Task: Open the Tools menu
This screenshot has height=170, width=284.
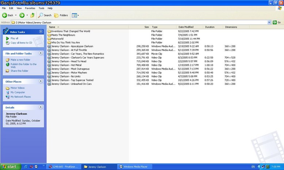Action: (41, 8)
